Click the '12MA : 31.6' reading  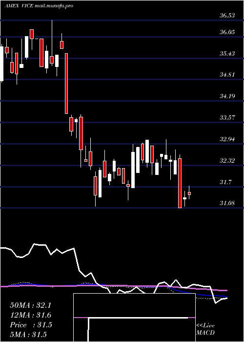(30, 315)
